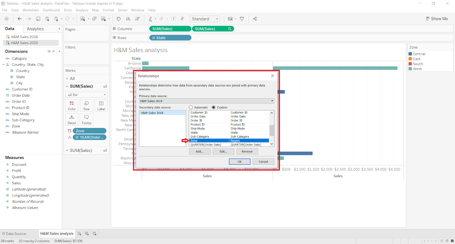The image size is (455, 244).
Task: Click the refresh data icon in toolbar
Action: click(x=67, y=19)
